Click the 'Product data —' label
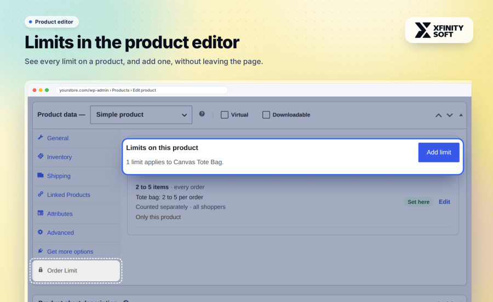 [x=61, y=114]
